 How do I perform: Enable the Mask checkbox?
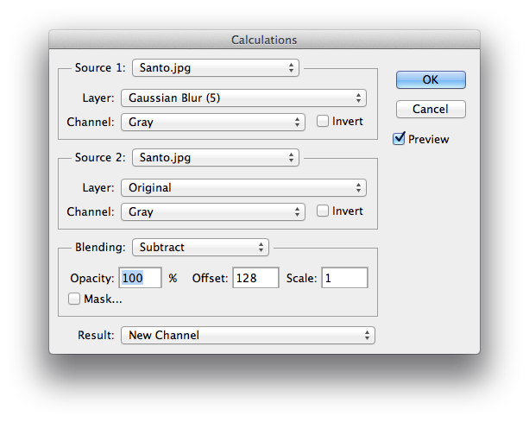[75, 299]
